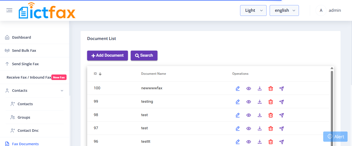
Task: Click ID cell 100
Action: 97,88
